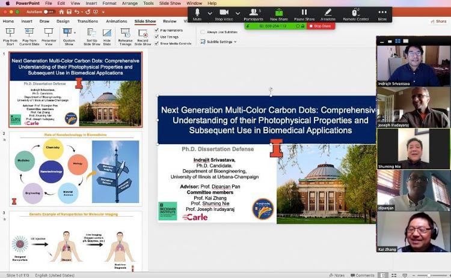
Task: Expand Custom Show dropdown
Action: pyautogui.click(x=75, y=32)
